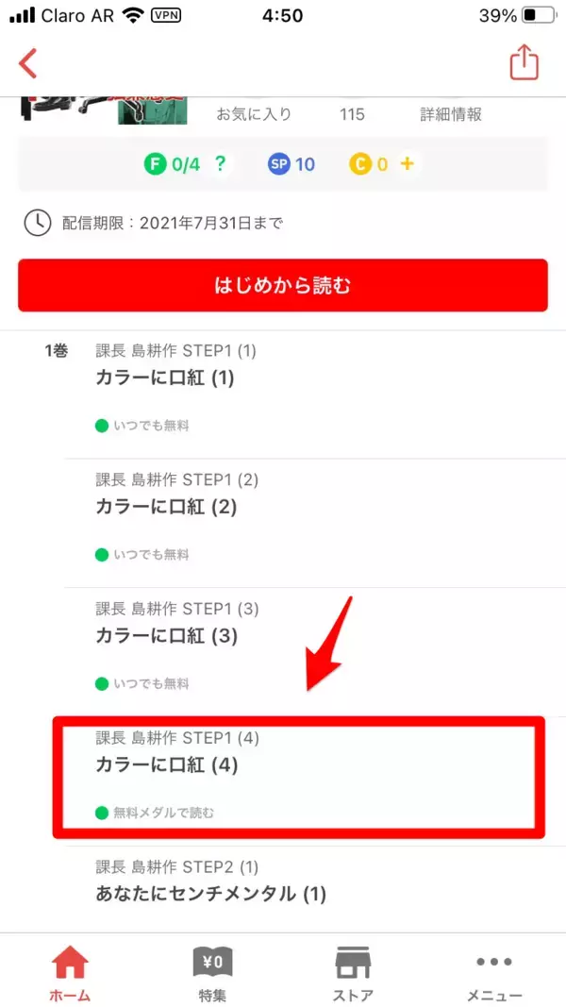Image resolution: width=566 pixels, height=1007 pixels.
Task: Open the メニュー tab
Action: pos(494,974)
